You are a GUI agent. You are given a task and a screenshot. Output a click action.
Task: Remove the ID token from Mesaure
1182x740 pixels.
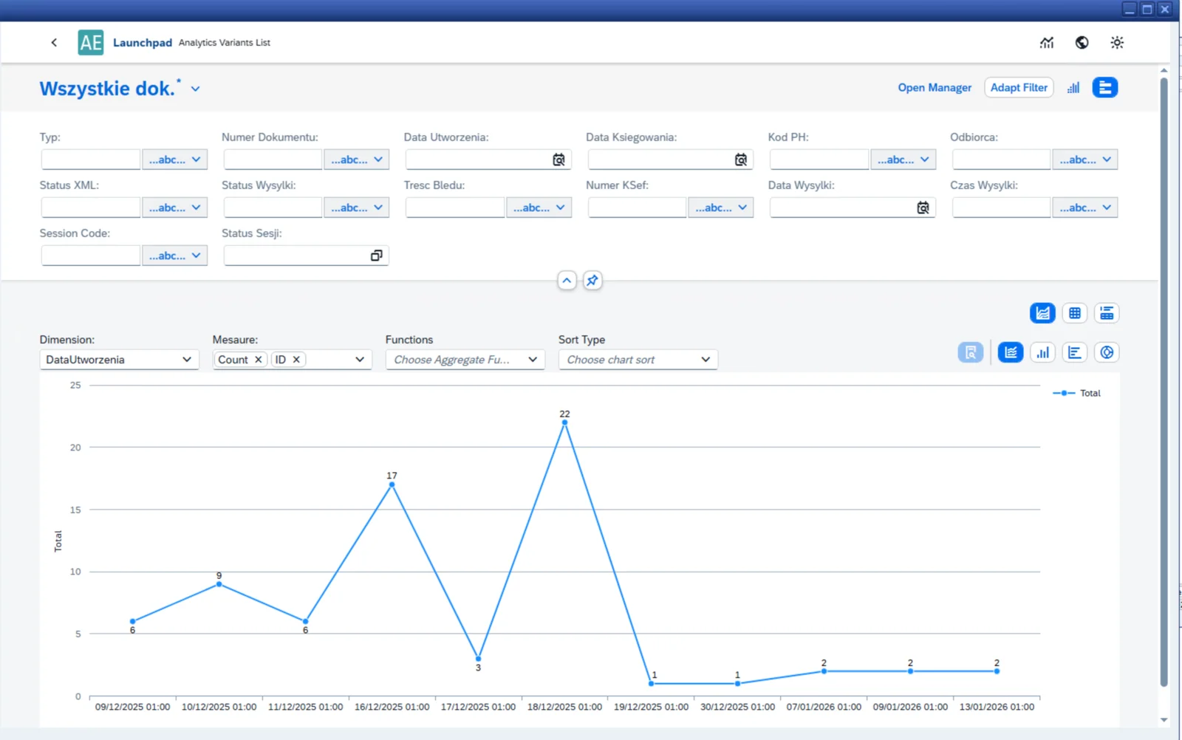point(296,360)
